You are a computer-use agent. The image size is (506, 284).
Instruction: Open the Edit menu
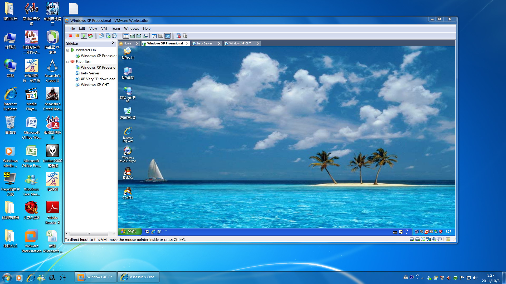coord(82,28)
